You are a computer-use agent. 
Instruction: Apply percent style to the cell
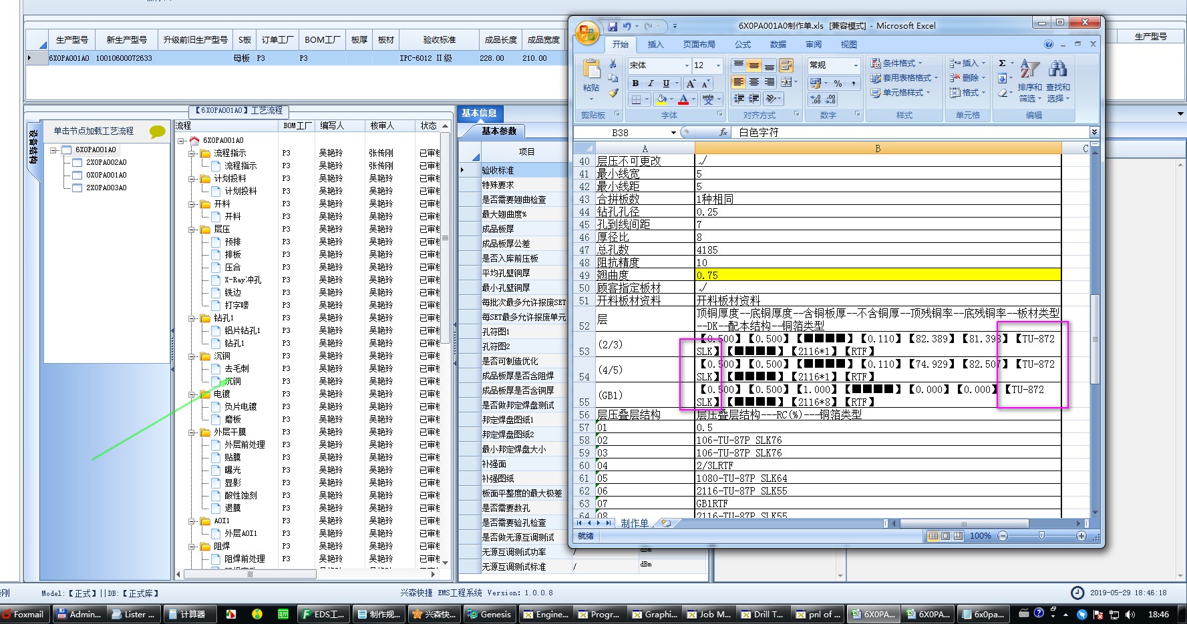tap(838, 83)
